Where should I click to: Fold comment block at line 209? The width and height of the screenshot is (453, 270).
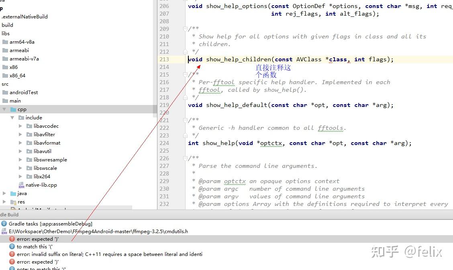185,29
